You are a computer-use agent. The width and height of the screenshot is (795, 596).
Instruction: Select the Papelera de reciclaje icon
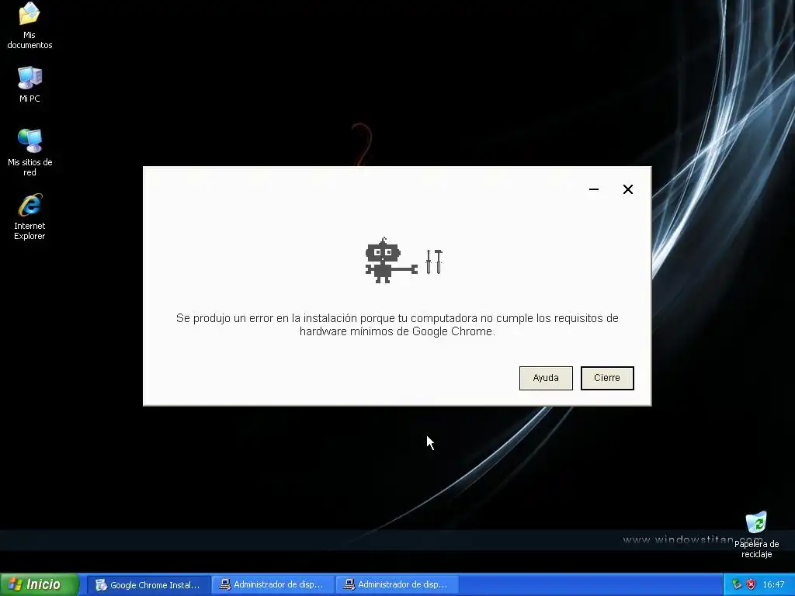[756, 534]
